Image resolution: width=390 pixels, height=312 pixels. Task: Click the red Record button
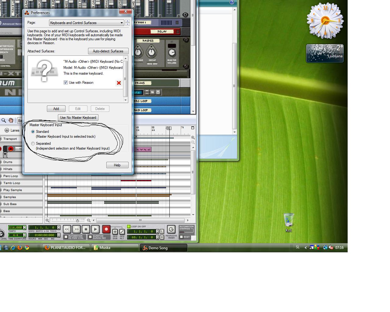(106, 229)
